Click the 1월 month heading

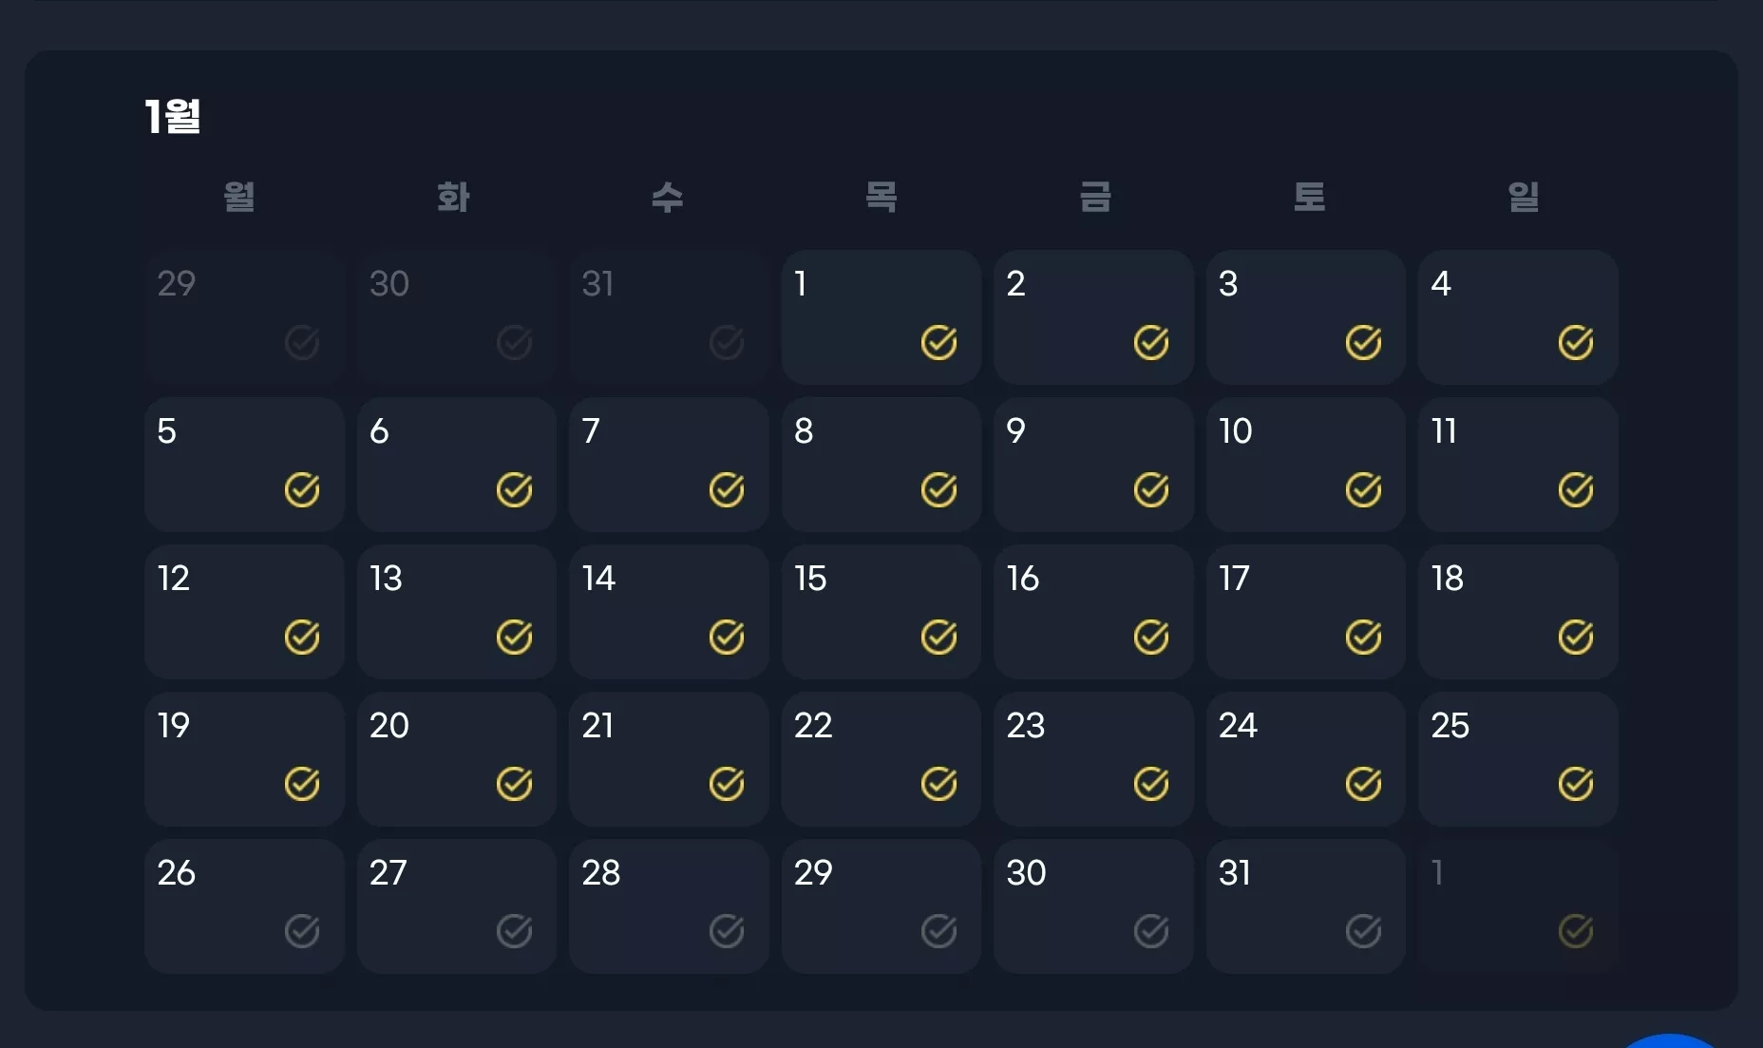point(173,116)
